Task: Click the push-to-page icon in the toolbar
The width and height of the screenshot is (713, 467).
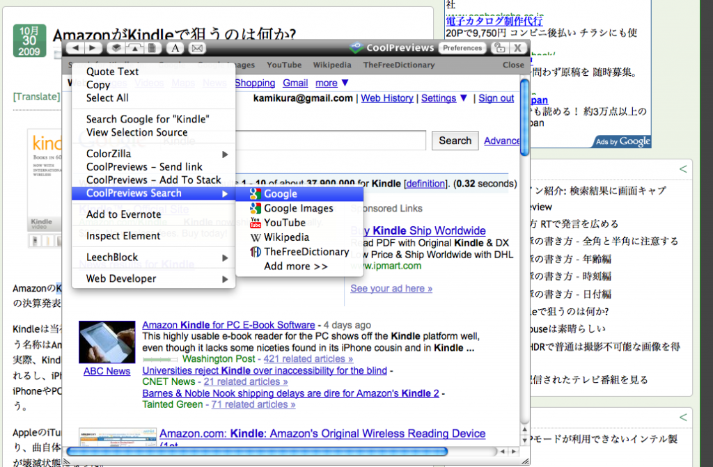Action: pos(135,48)
